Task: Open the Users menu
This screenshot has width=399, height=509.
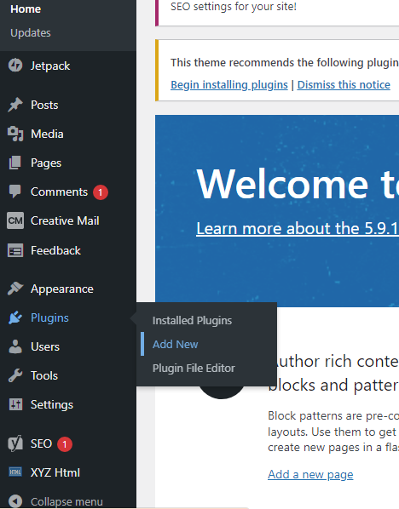Action: (45, 346)
